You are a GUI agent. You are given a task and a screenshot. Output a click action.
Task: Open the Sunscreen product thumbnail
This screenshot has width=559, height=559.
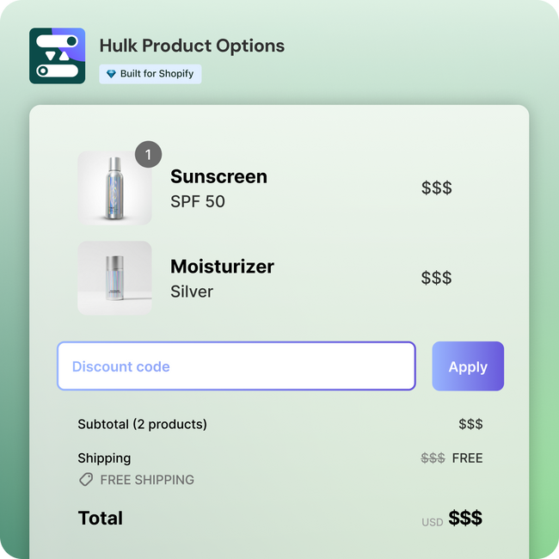[114, 189]
